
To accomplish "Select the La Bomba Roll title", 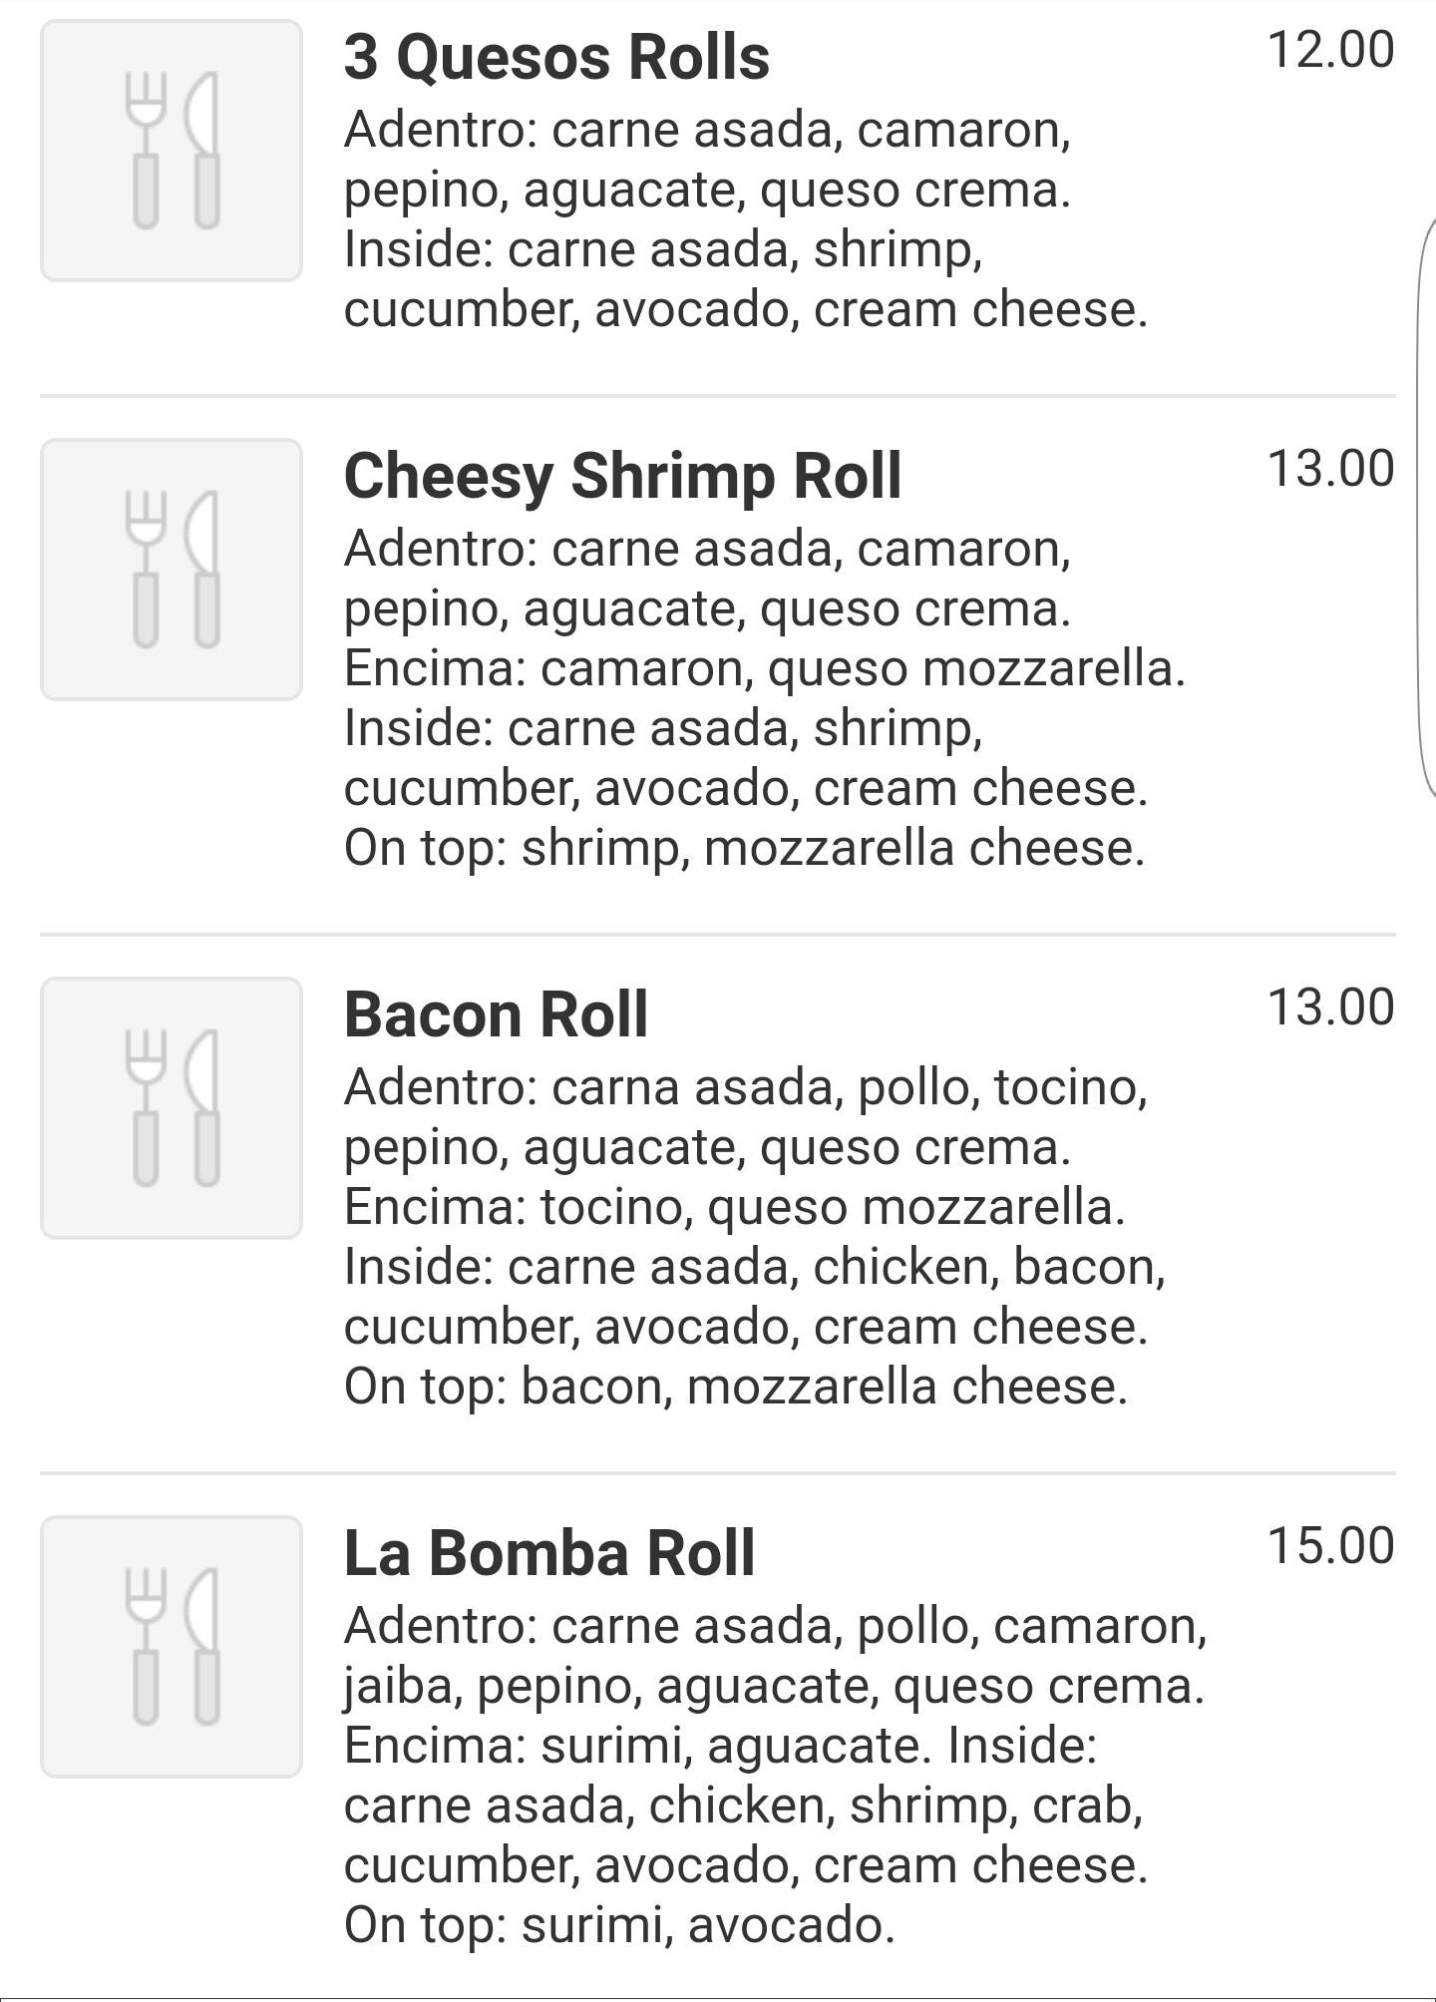I will click(549, 1553).
